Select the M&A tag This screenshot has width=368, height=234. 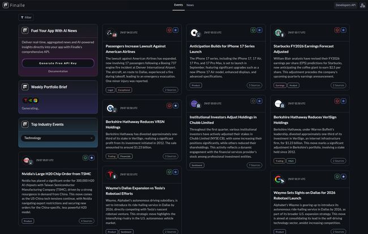pyautogui.click(x=291, y=161)
